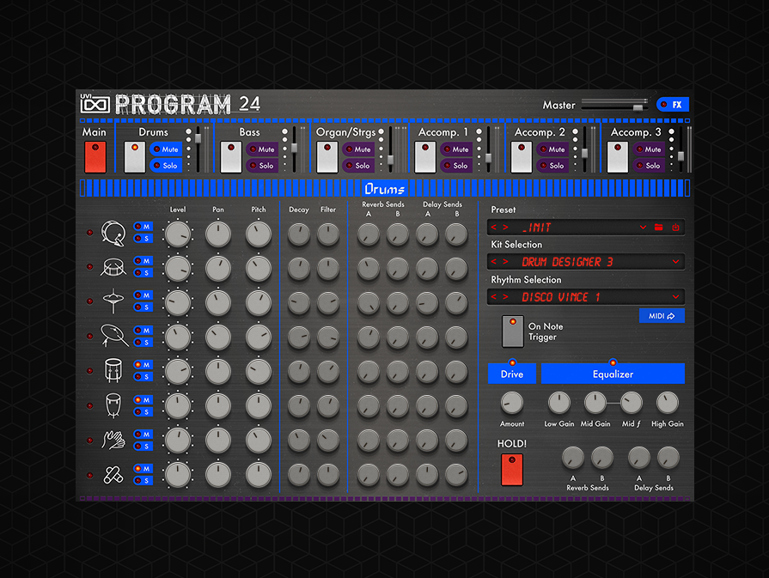769x578 pixels.
Task: Toggle the Equalizer effect button
Action: tap(613, 374)
